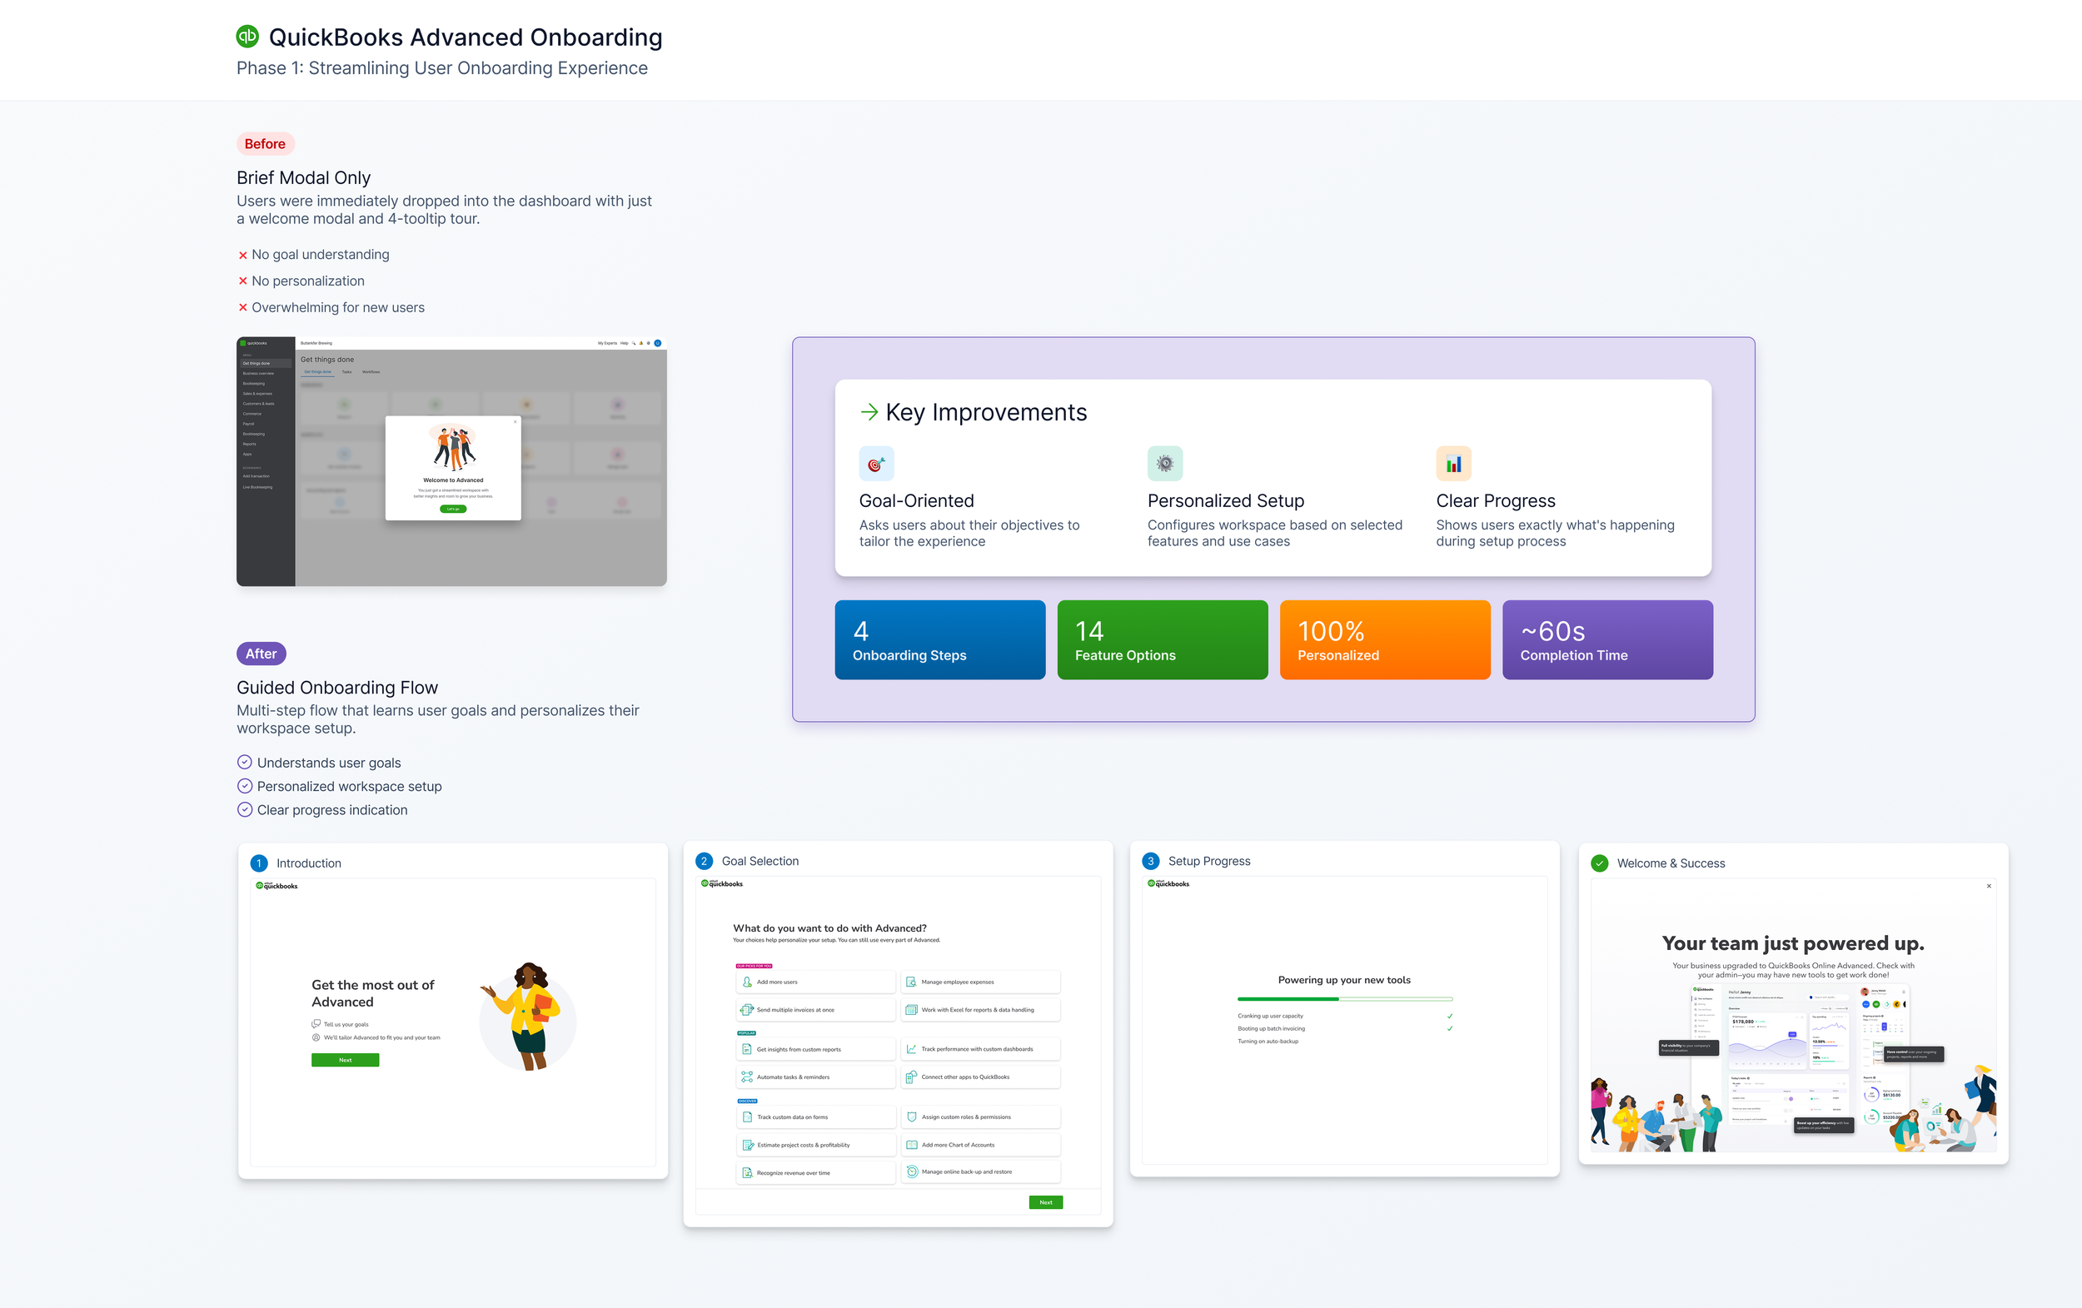Open the Workflows tab in the Before dashboard
Viewport: 2082px width, 1308px height.
click(x=371, y=371)
